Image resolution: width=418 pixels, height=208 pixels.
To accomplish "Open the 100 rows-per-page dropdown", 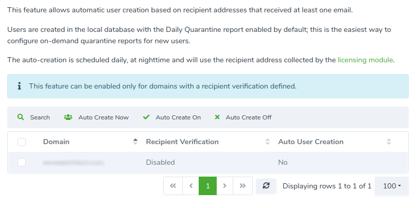I will click(x=392, y=186).
